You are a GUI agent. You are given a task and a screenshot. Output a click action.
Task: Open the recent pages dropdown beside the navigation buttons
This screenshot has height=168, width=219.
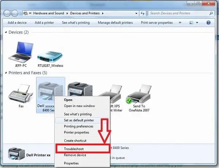click(x=20, y=14)
